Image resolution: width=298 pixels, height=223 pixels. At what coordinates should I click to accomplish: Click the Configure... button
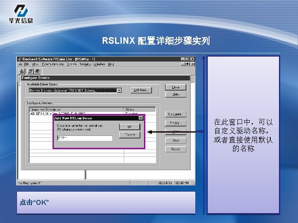pyautogui.click(x=175, y=114)
